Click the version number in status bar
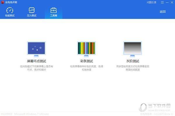 (156, 114)
